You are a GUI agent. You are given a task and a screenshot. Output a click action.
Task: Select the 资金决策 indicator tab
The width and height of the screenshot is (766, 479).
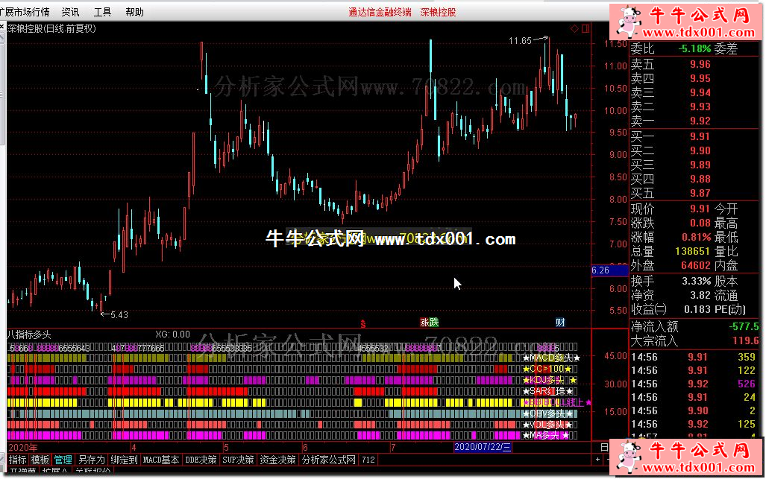[x=277, y=460]
